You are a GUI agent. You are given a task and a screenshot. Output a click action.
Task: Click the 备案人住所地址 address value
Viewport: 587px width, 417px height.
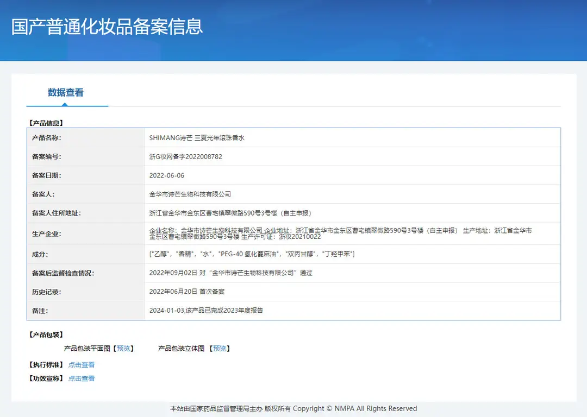click(230, 213)
